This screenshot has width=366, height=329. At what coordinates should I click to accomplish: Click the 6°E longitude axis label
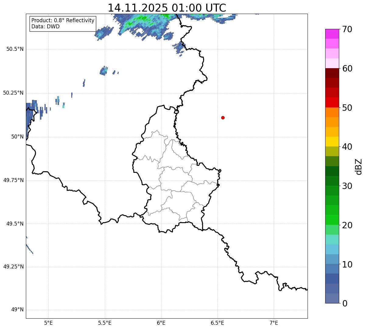point(161,323)
